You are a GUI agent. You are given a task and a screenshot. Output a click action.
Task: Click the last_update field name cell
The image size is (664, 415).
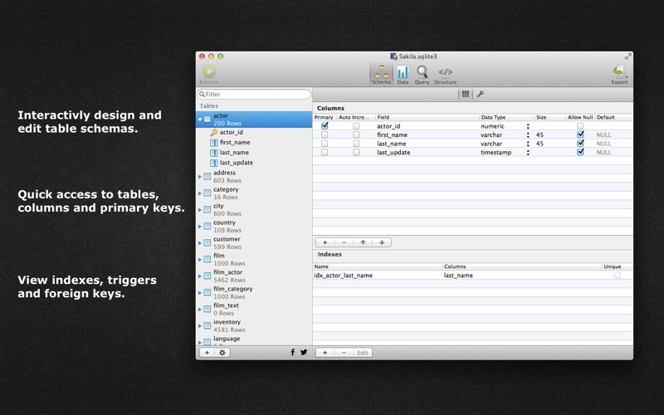point(393,153)
